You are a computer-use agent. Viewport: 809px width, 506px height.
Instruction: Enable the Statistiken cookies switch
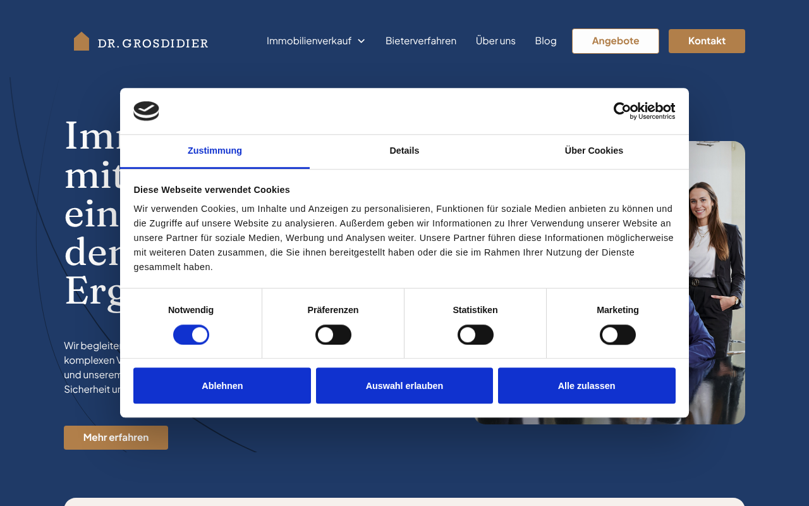pos(475,335)
